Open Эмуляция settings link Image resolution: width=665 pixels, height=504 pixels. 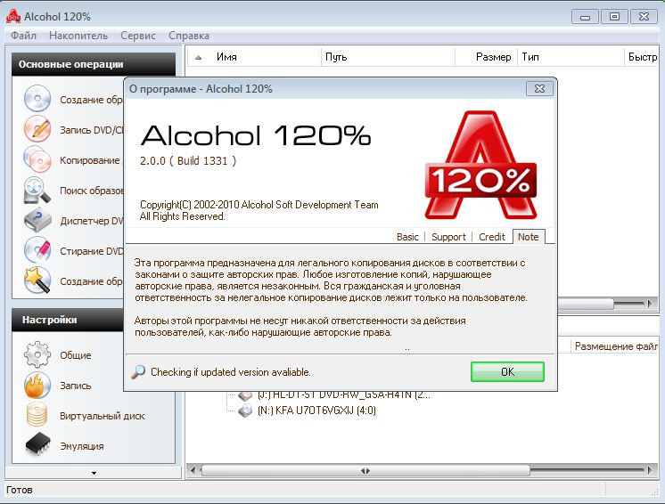tap(82, 446)
